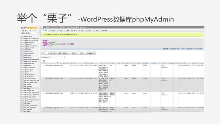220x124 pixels.
Task: Open the blue help documentation icon
Action: (30, 31)
